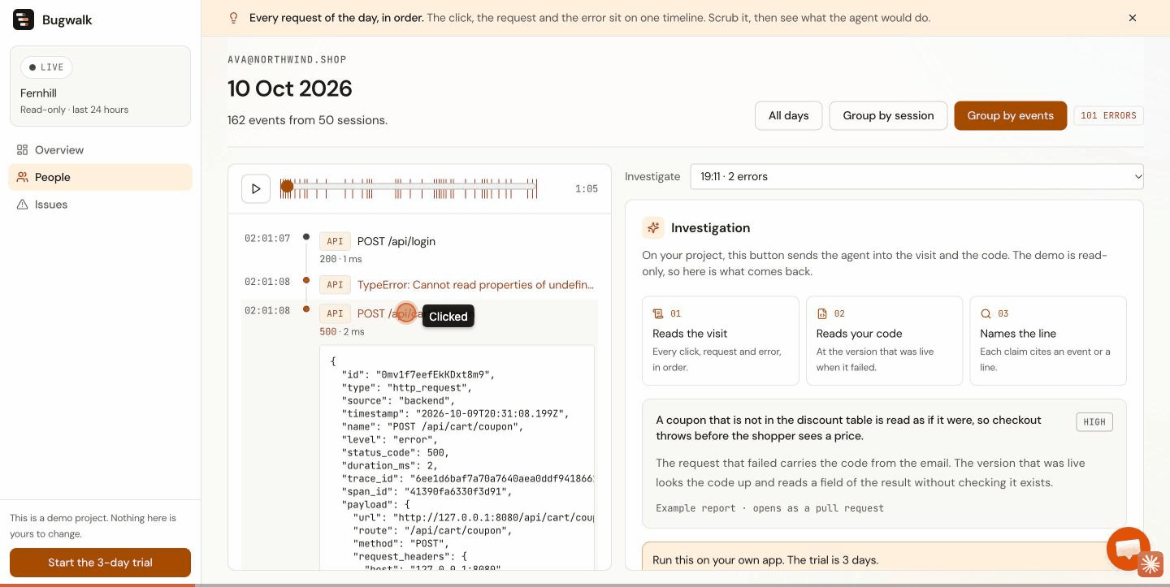Click the sparkle icon beside the chat bubble
This screenshot has width=1170, height=587.
[x=1150, y=564]
